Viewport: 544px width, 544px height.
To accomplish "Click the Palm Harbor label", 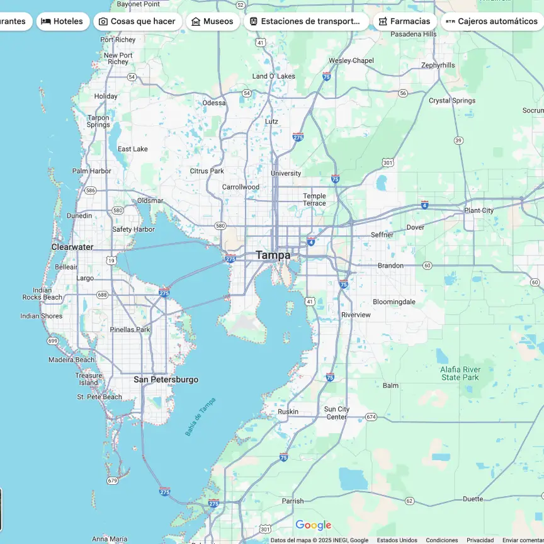I will [91, 171].
